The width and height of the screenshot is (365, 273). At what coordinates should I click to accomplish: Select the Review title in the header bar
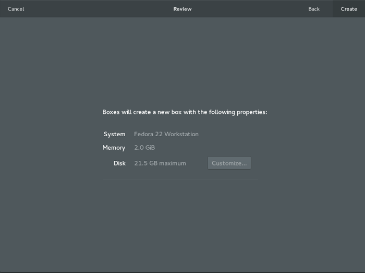(x=182, y=9)
